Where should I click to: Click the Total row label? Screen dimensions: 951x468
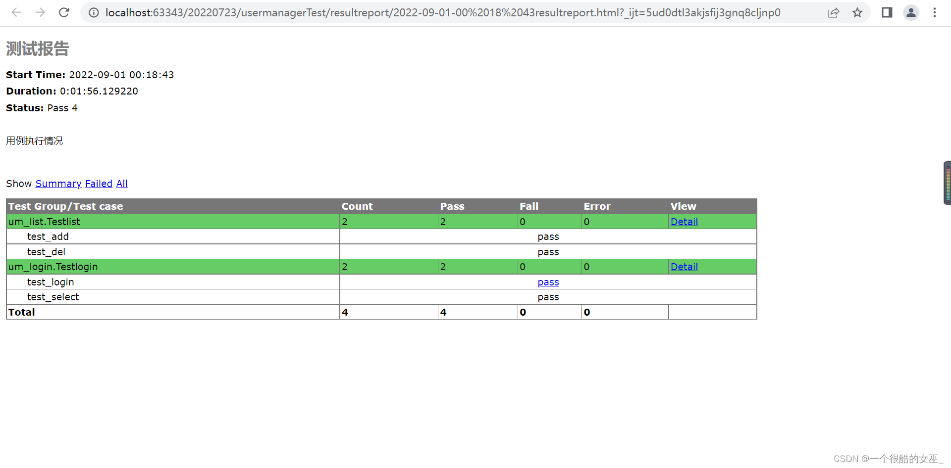[x=22, y=312]
